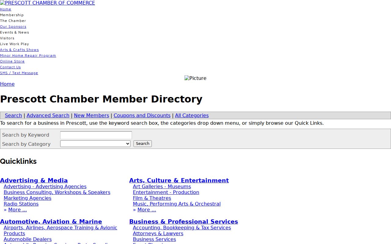
Task: Open Art Galleries - Museums link
Action: point(162,187)
